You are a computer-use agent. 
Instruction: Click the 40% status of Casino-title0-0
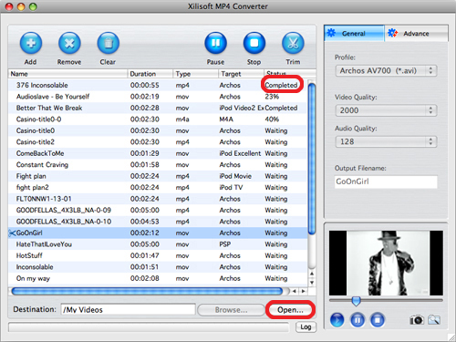pos(272,119)
